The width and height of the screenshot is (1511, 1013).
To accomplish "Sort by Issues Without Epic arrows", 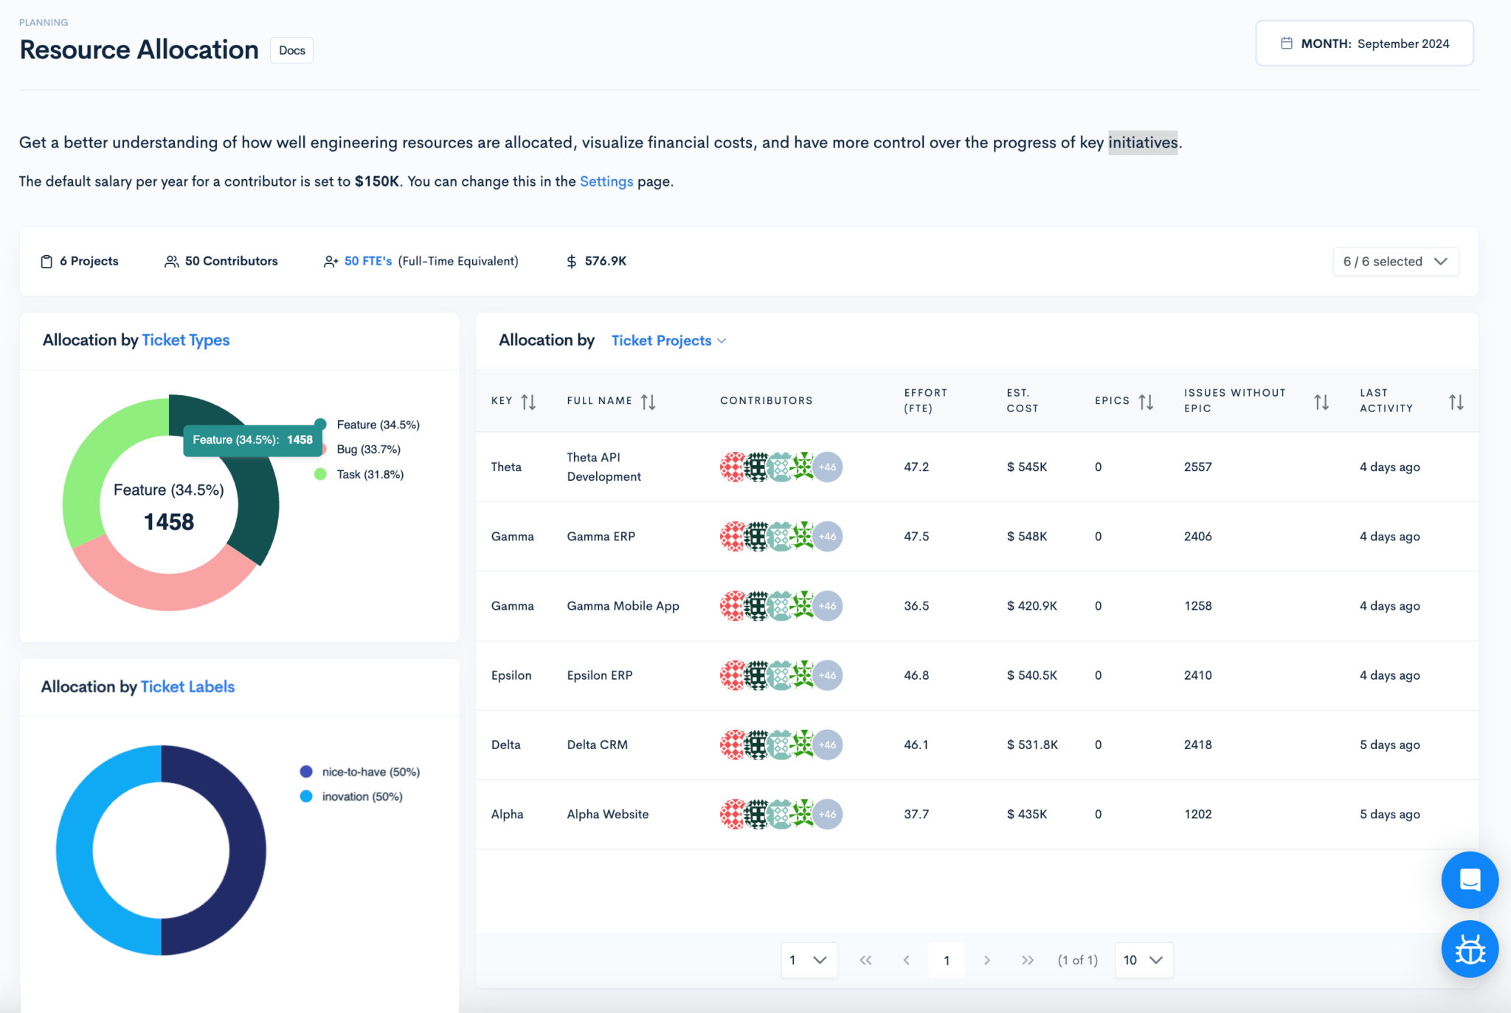I will [x=1321, y=402].
